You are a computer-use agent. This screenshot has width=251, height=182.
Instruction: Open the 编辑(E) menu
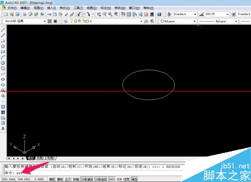coord(25,8)
